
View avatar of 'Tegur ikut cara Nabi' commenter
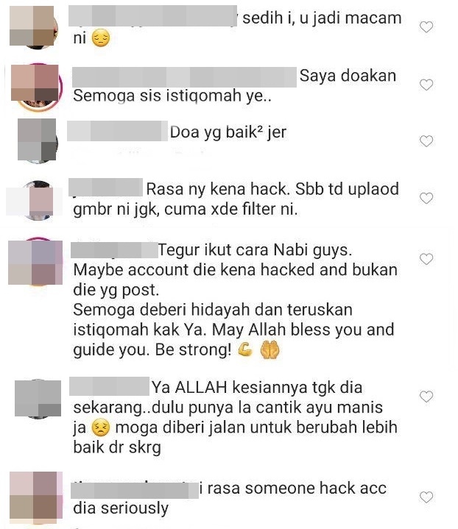35,262
